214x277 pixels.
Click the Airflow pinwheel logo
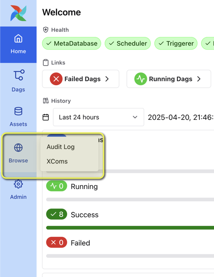(18, 13)
